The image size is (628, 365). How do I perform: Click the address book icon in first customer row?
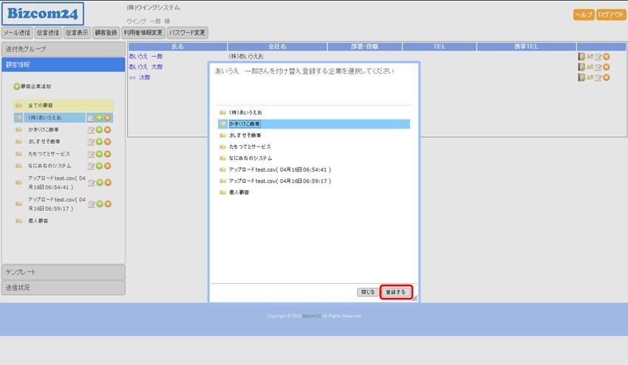click(x=582, y=57)
